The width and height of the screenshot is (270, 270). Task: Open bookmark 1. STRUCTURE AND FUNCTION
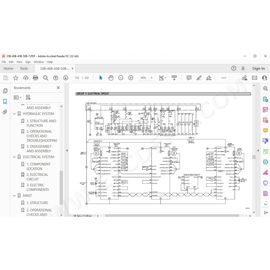click(x=41, y=123)
